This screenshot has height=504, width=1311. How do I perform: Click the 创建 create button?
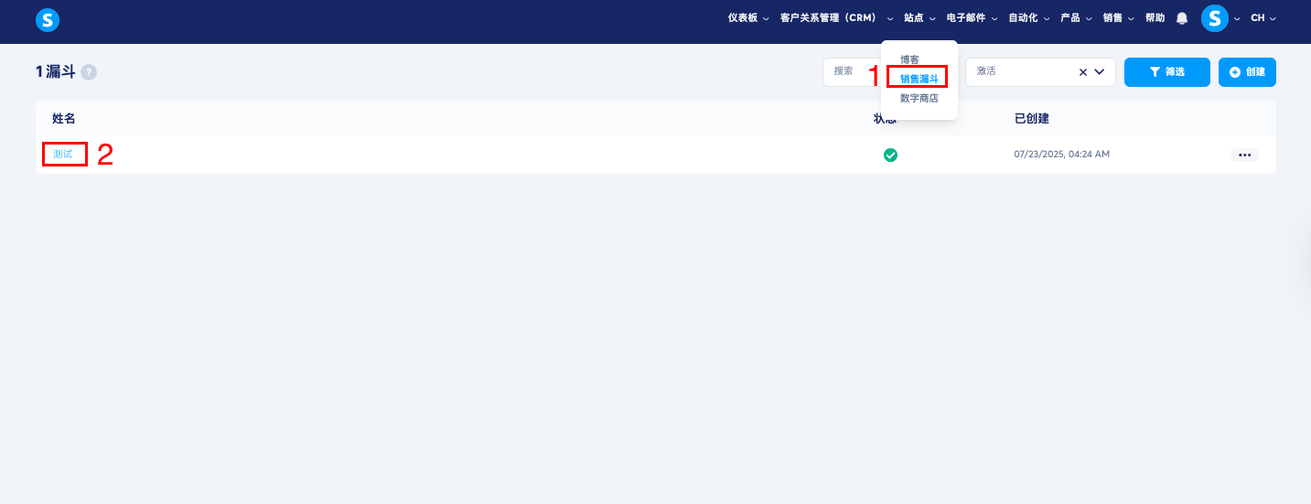tap(1247, 72)
